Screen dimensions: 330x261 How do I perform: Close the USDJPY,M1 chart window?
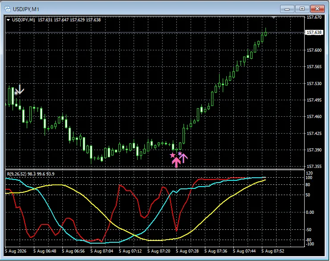click(318, 9)
